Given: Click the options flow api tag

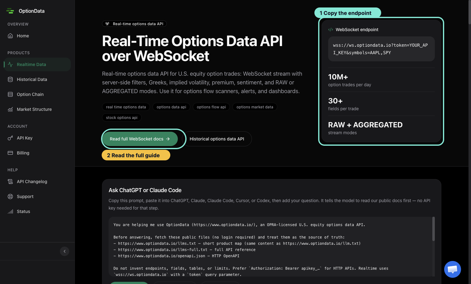Looking at the screenshot, I should point(211,107).
